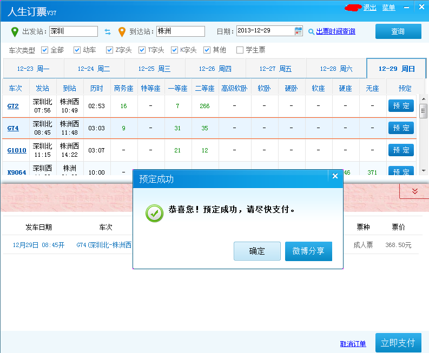Click the 取消订单 link
Image resolution: width=429 pixels, height=353 pixels.
353,344
